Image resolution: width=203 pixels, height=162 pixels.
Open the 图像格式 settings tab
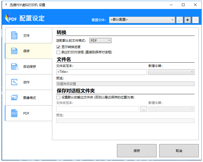(29, 98)
